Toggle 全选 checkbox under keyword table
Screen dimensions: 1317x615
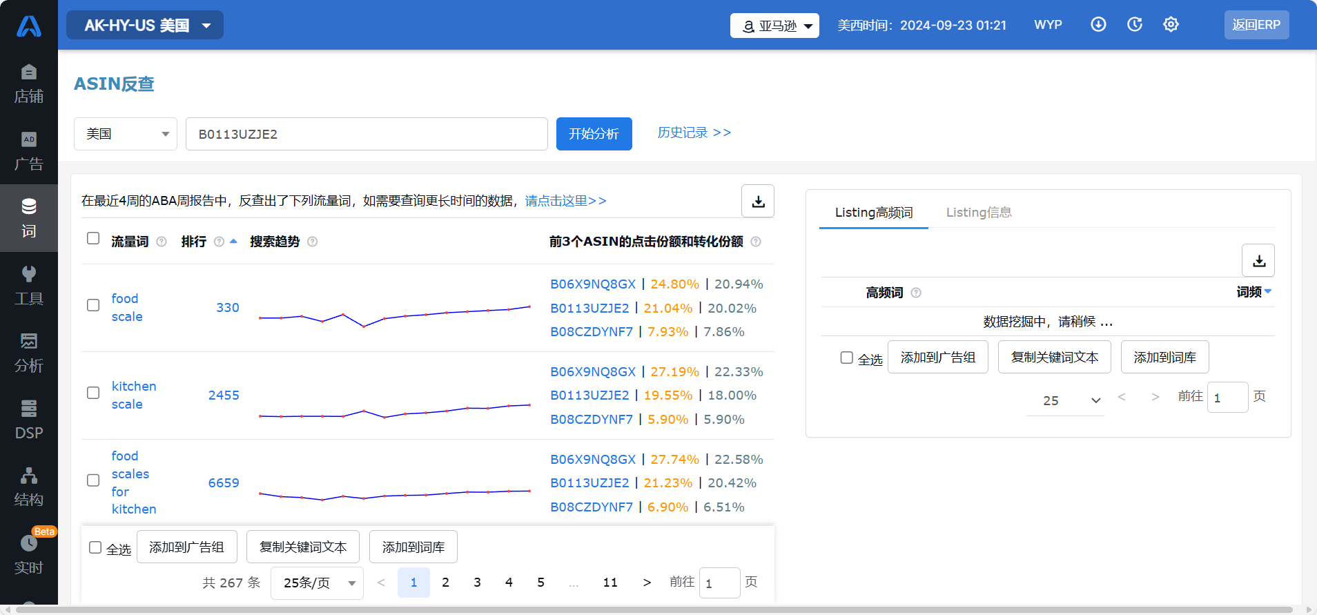pos(95,547)
